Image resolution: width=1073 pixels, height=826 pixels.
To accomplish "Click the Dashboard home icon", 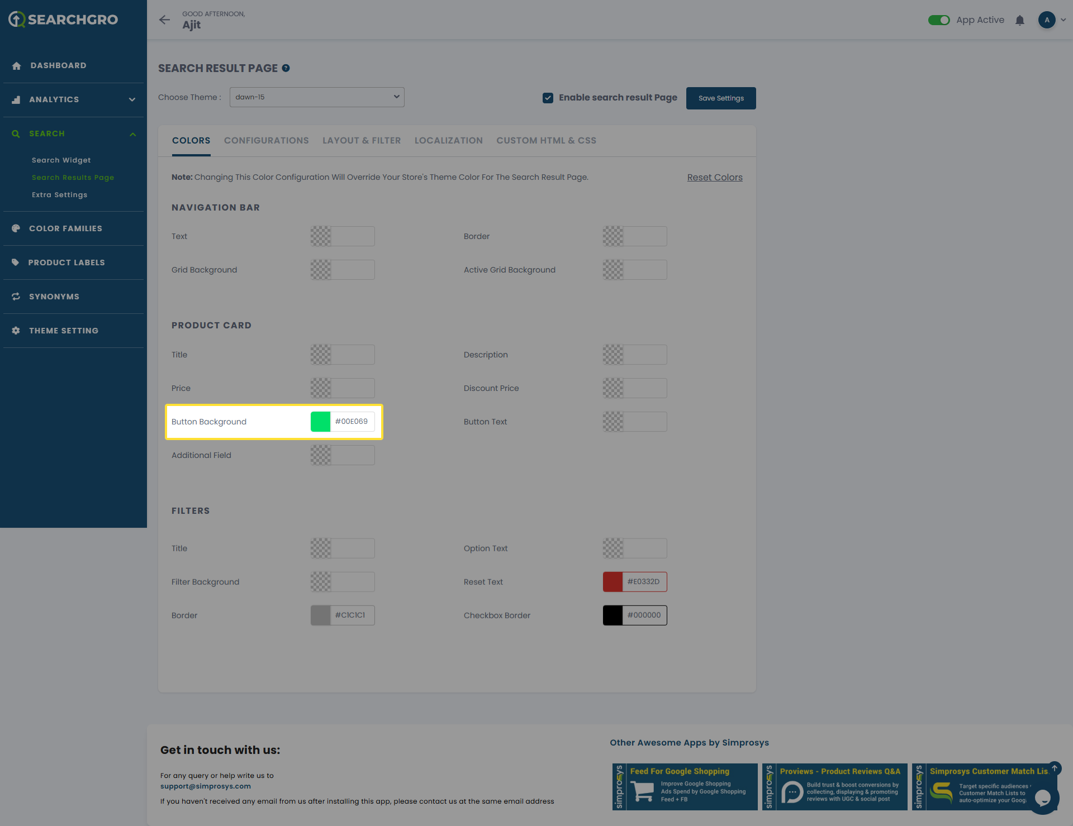I will tap(16, 66).
